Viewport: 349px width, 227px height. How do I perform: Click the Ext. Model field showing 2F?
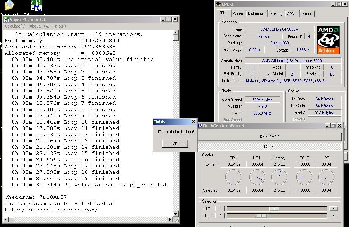pyautogui.click(x=293, y=74)
